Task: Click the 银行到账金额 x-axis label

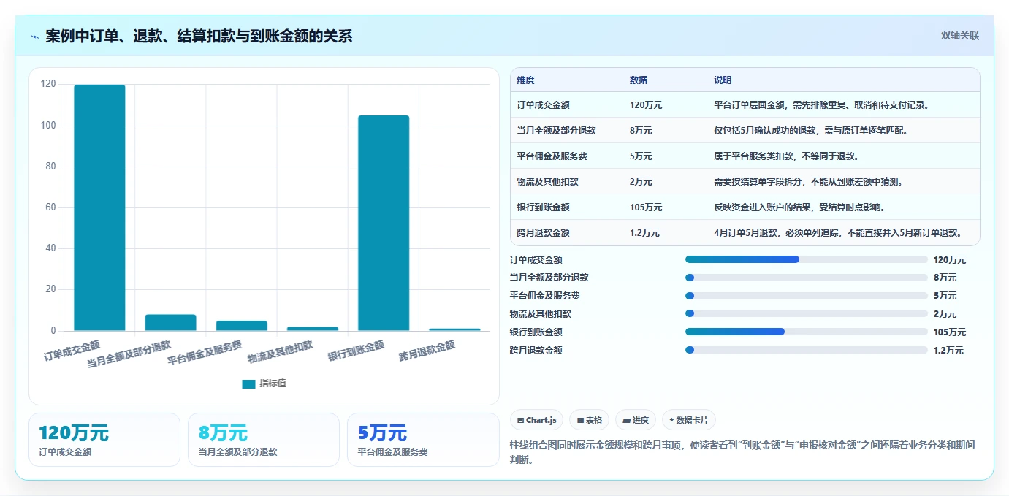Action: point(356,351)
